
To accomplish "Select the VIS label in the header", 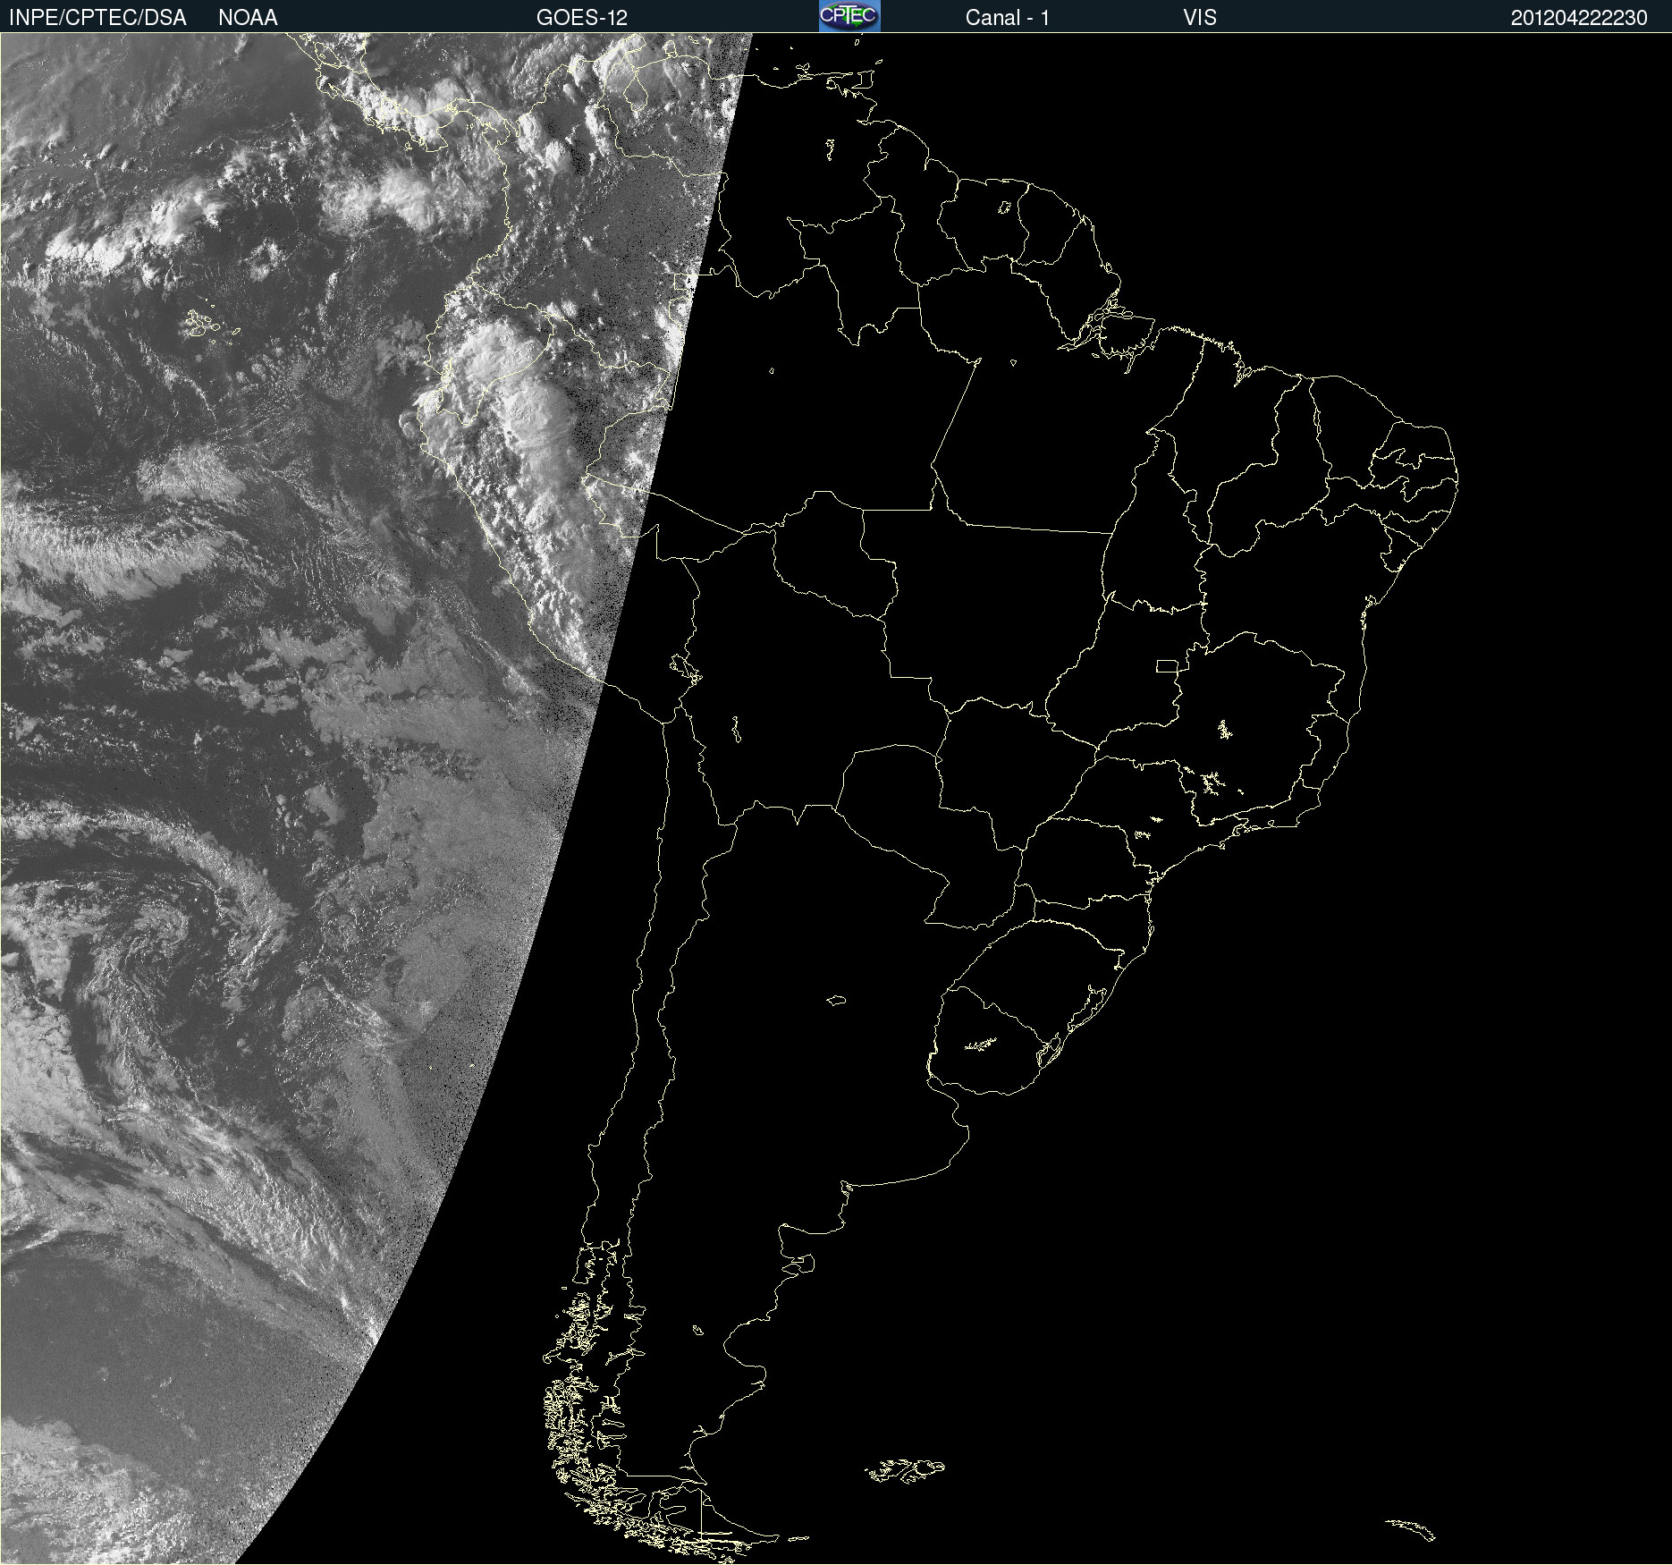I will pyautogui.click(x=1200, y=18).
